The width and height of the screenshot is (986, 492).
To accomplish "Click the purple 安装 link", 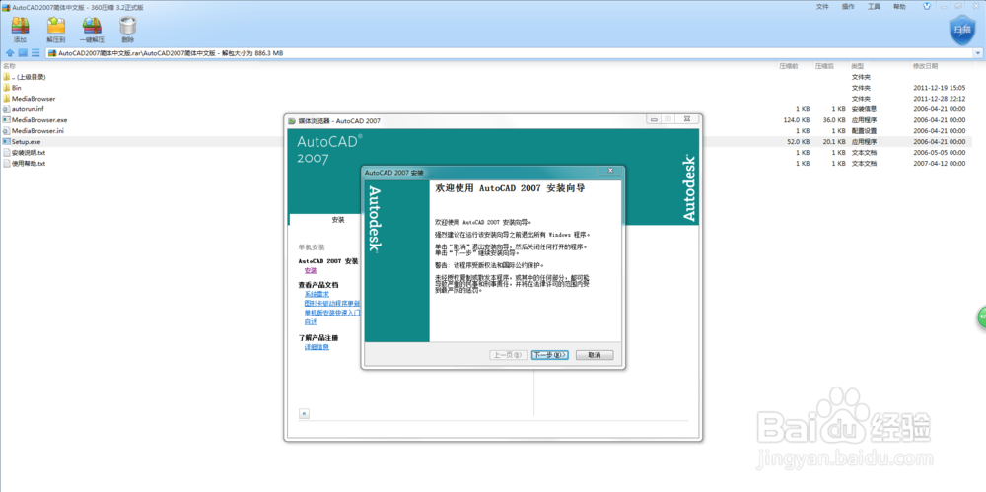I will [x=310, y=270].
